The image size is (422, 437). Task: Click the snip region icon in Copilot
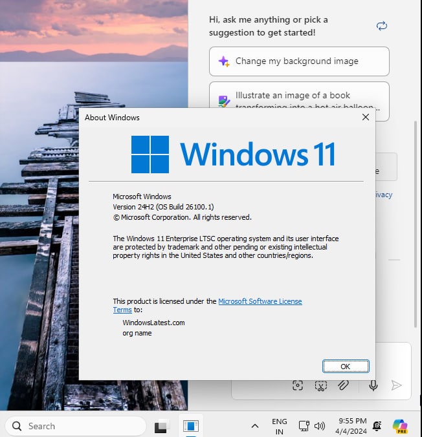click(321, 385)
